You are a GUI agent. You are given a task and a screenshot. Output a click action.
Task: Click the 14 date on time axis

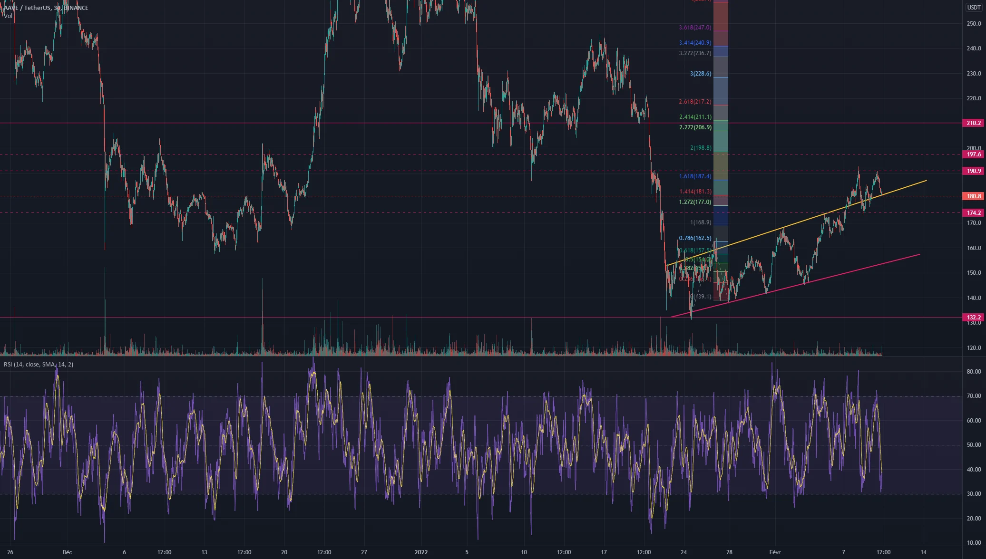(x=923, y=552)
